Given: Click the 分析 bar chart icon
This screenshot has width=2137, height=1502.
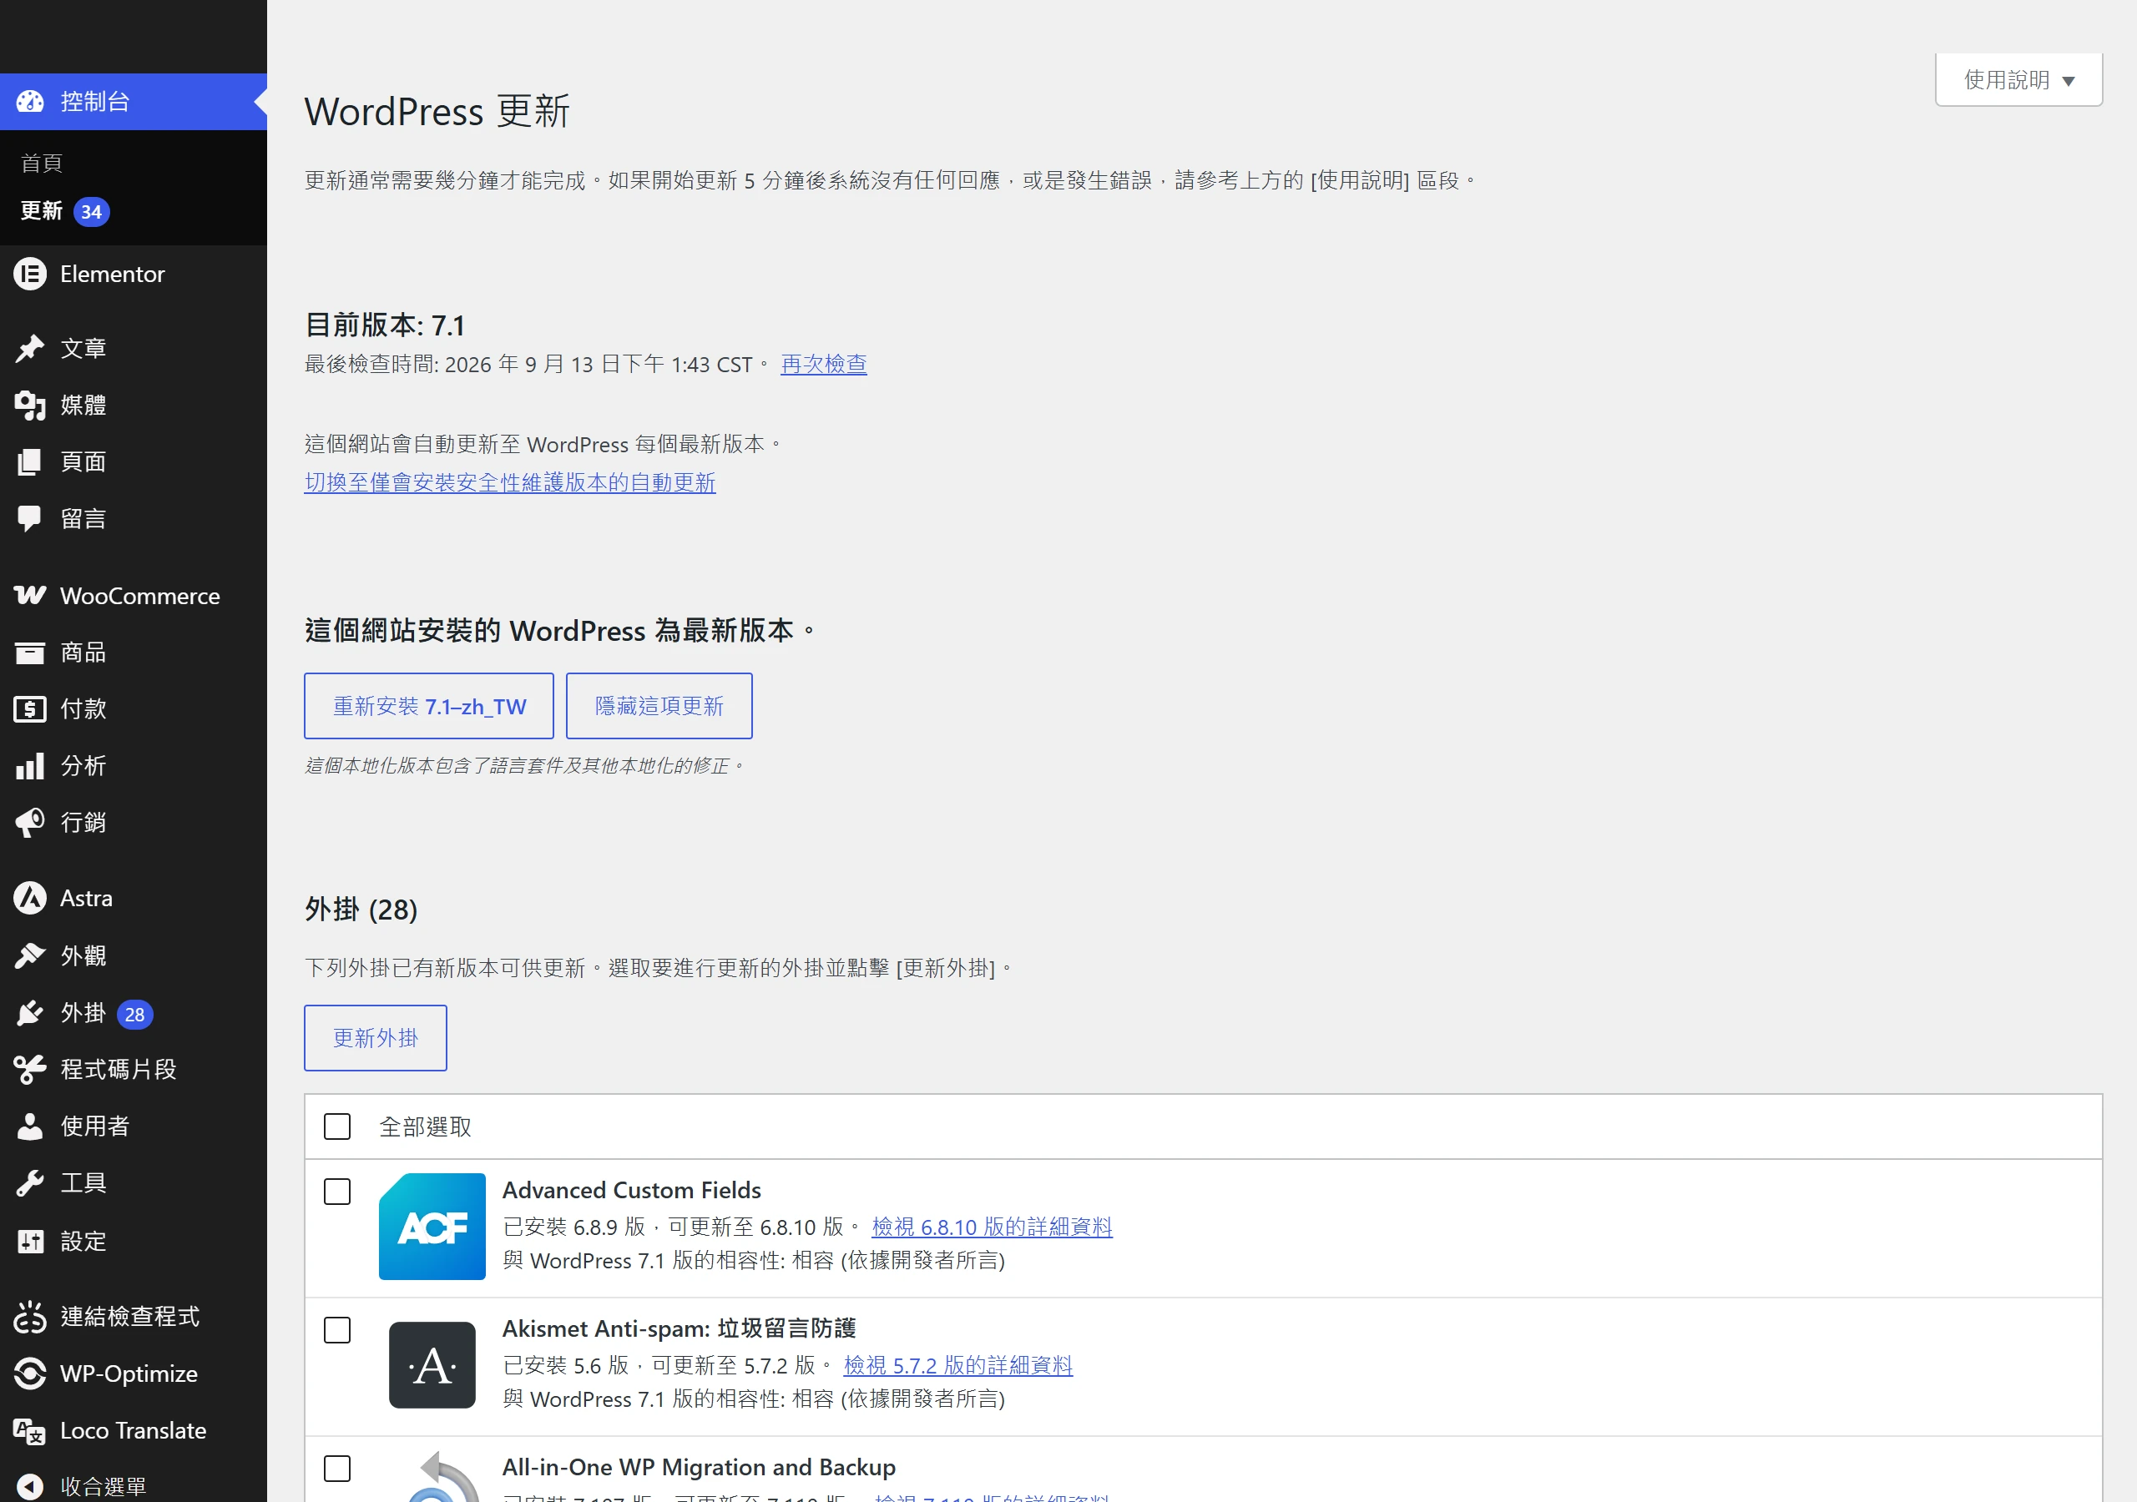Looking at the screenshot, I should (30, 766).
